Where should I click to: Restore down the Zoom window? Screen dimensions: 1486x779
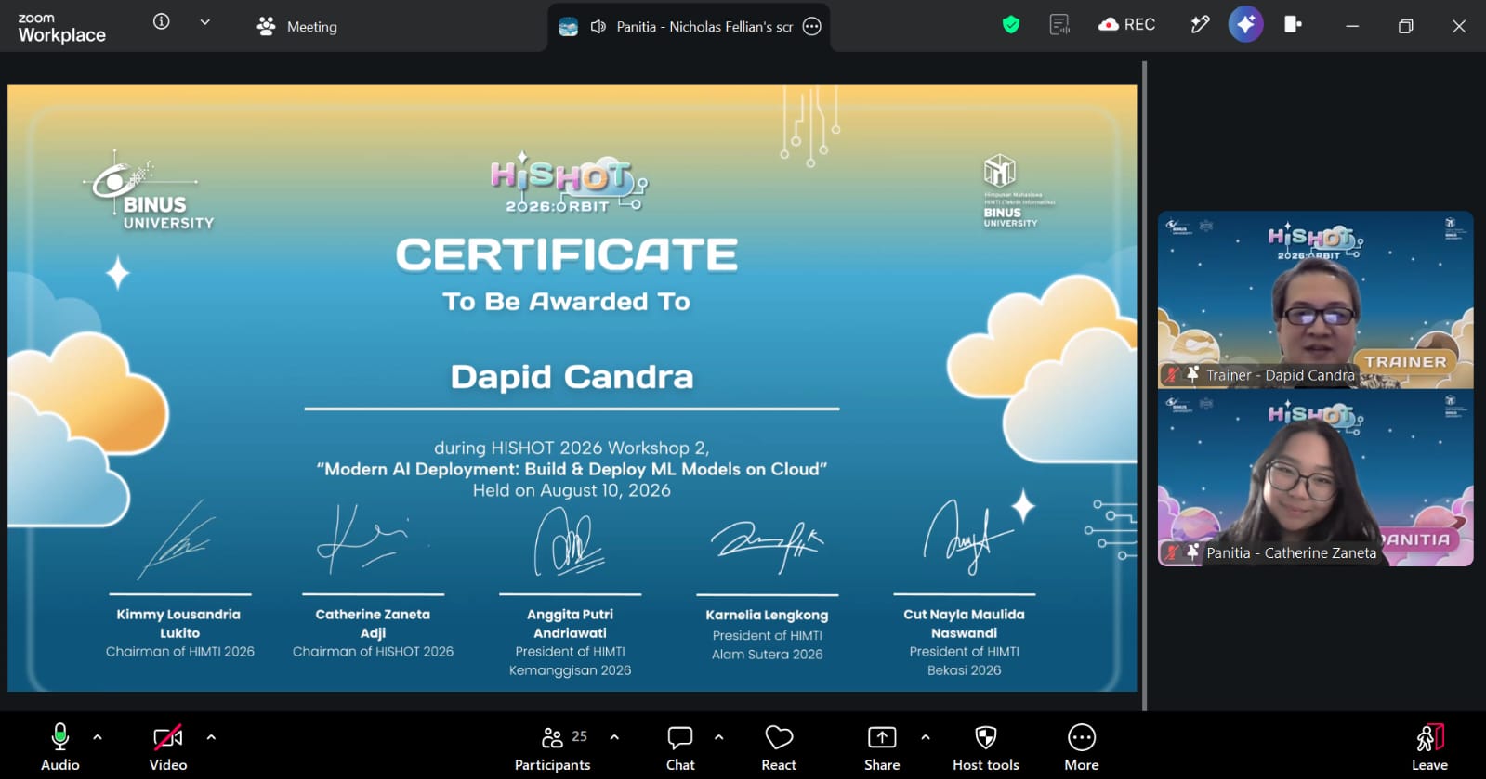1405,26
